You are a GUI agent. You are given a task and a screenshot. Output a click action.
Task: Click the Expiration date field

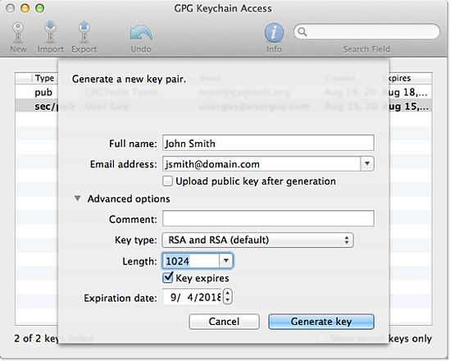pos(192,297)
